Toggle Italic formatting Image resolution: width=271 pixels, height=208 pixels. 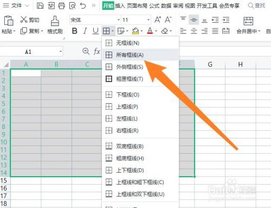click(85, 31)
